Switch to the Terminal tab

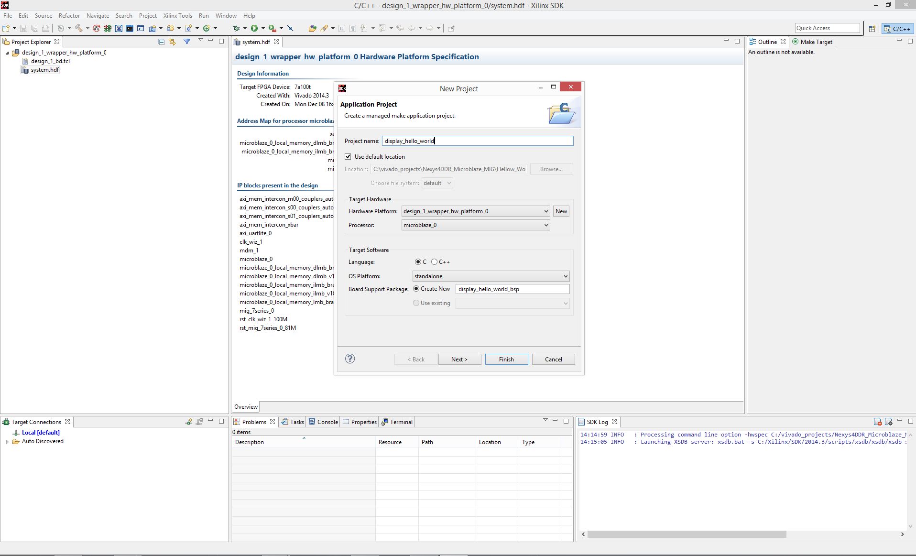(x=397, y=422)
